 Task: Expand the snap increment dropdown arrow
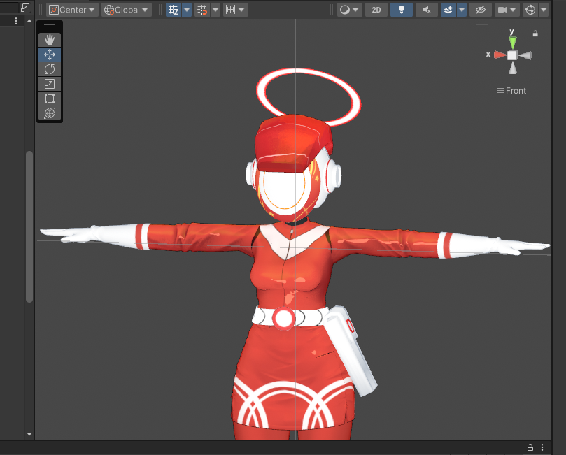242,10
